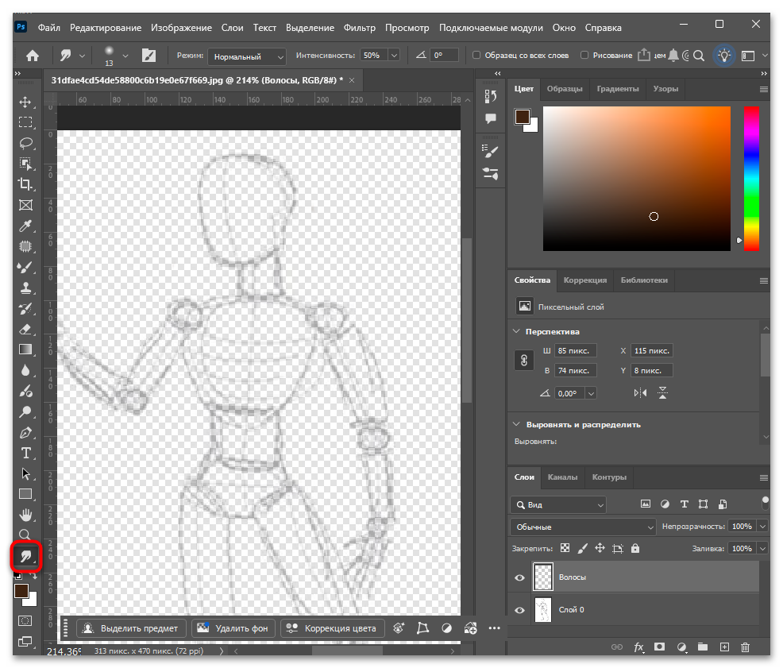Select the highlighted Smudge tool
The height and width of the screenshot is (668, 783).
pos(25,556)
